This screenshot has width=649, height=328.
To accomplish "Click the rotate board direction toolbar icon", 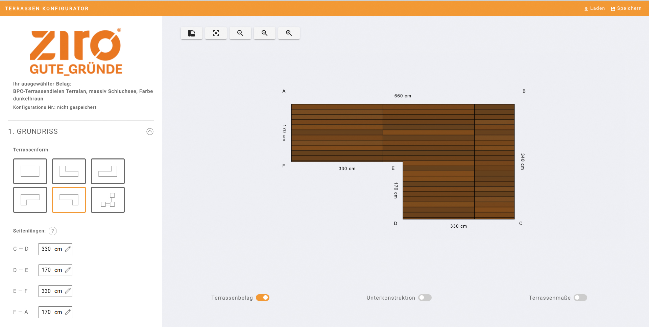I will [x=192, y=33].
